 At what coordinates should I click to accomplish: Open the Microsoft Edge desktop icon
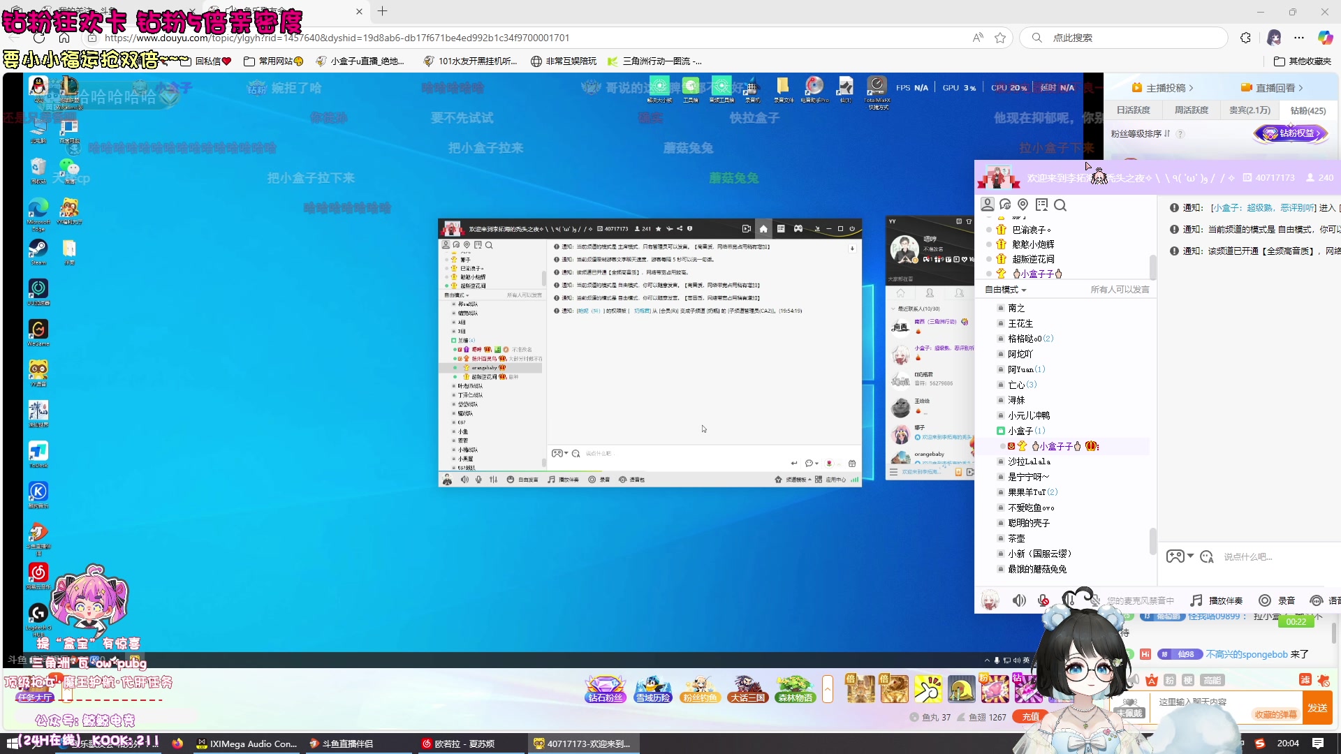coord(38,214)
